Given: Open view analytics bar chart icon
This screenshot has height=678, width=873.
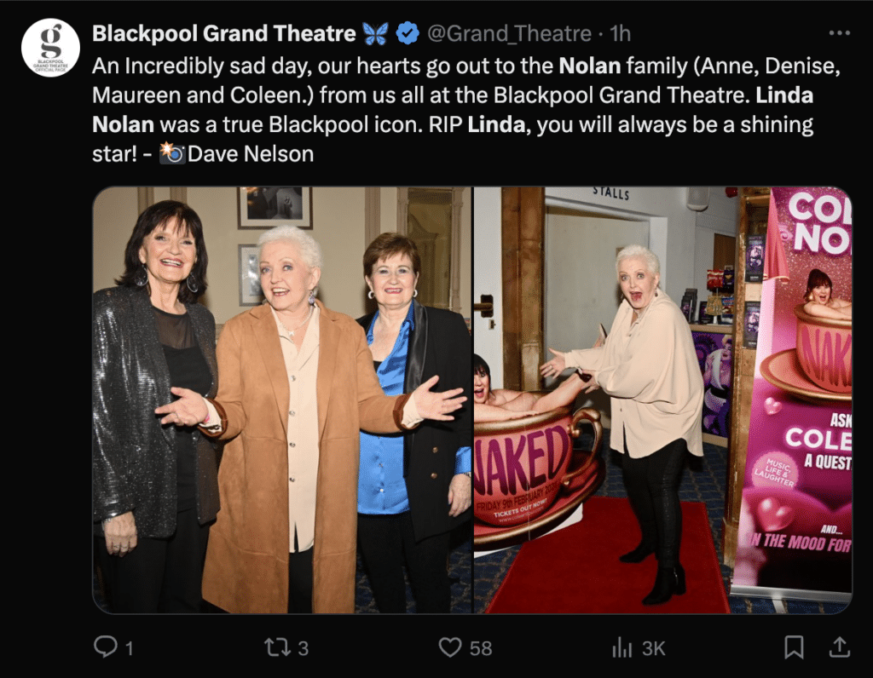Looking at the screenshot, I should [x=622, y=647].
